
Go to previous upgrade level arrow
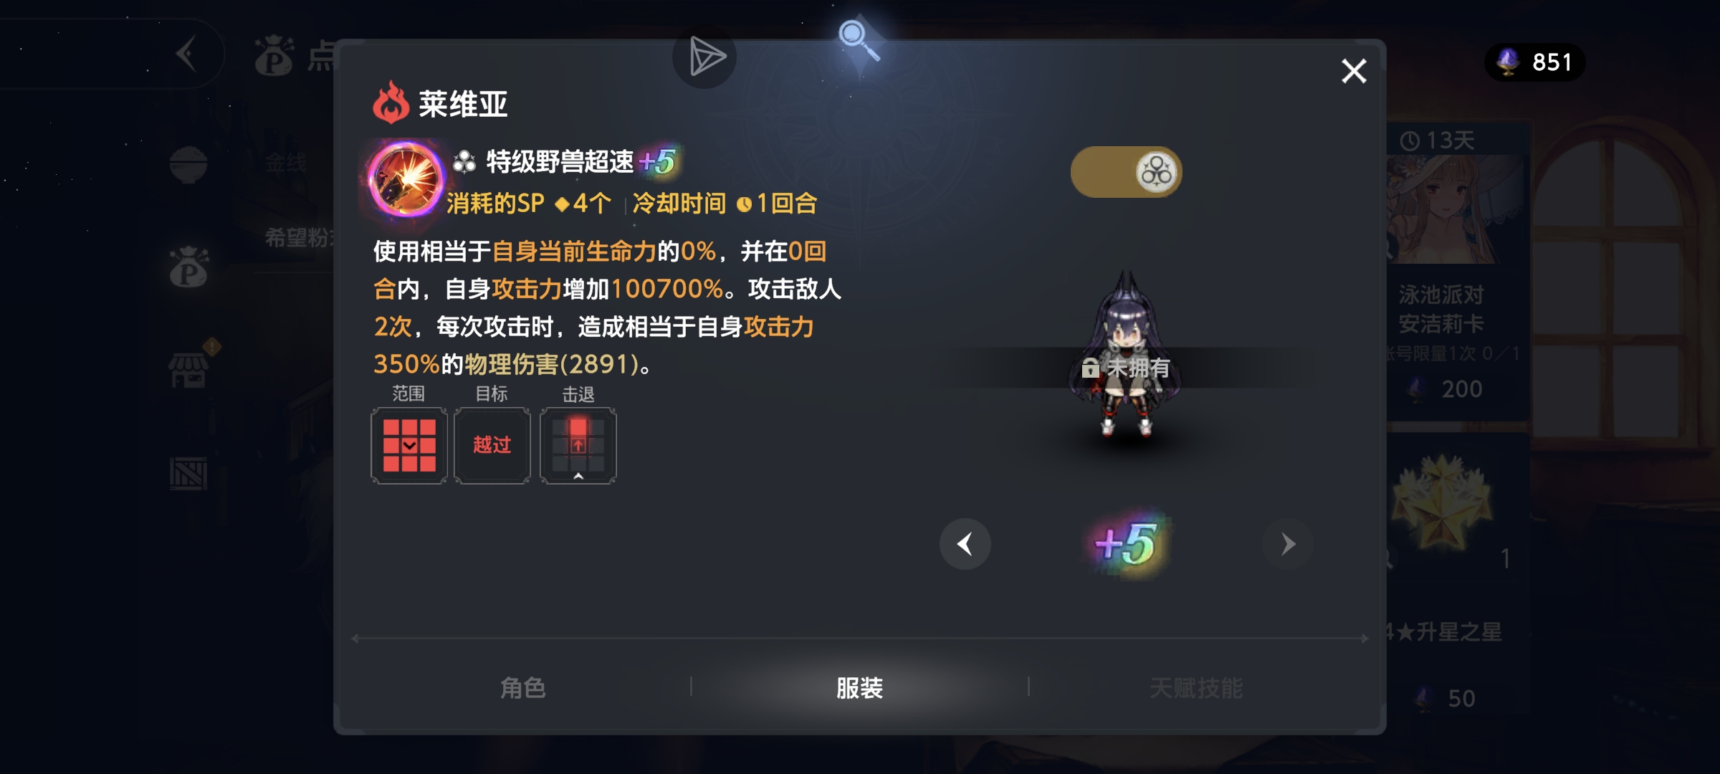965,544
